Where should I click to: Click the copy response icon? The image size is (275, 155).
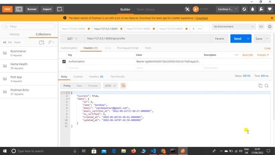tap(260, 86)
